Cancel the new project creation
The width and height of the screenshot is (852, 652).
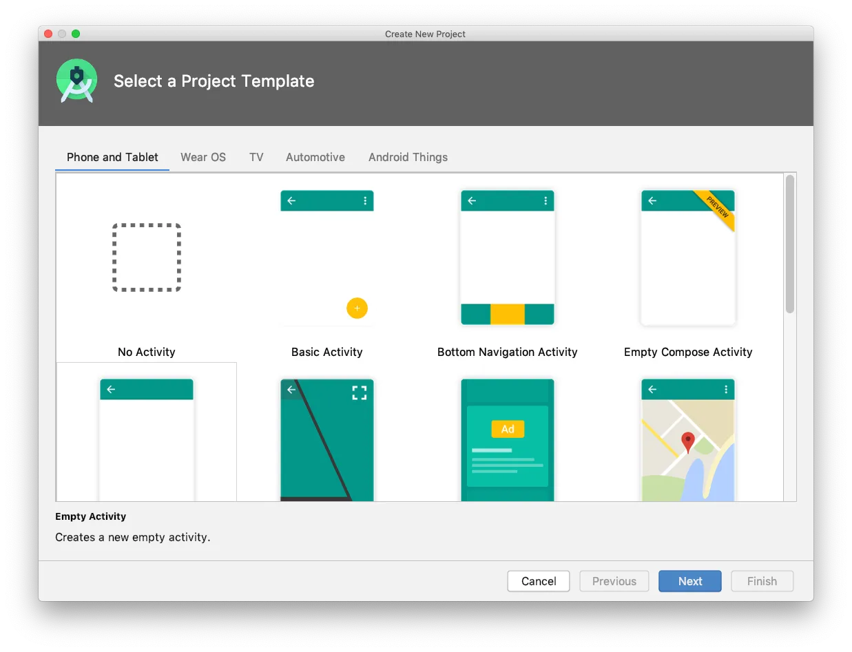[538, 580]
